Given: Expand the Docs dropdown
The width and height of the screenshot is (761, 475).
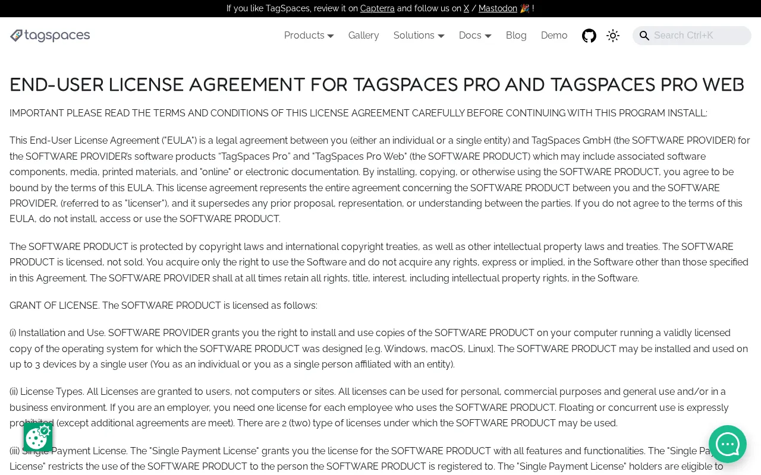Looking at the screenshot, I should pos(475,36).
